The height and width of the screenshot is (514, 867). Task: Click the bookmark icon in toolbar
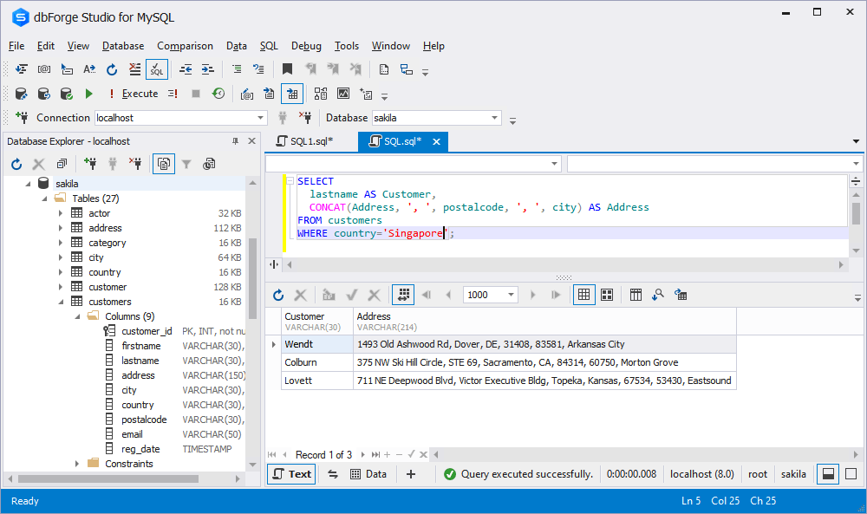(287, 69)
